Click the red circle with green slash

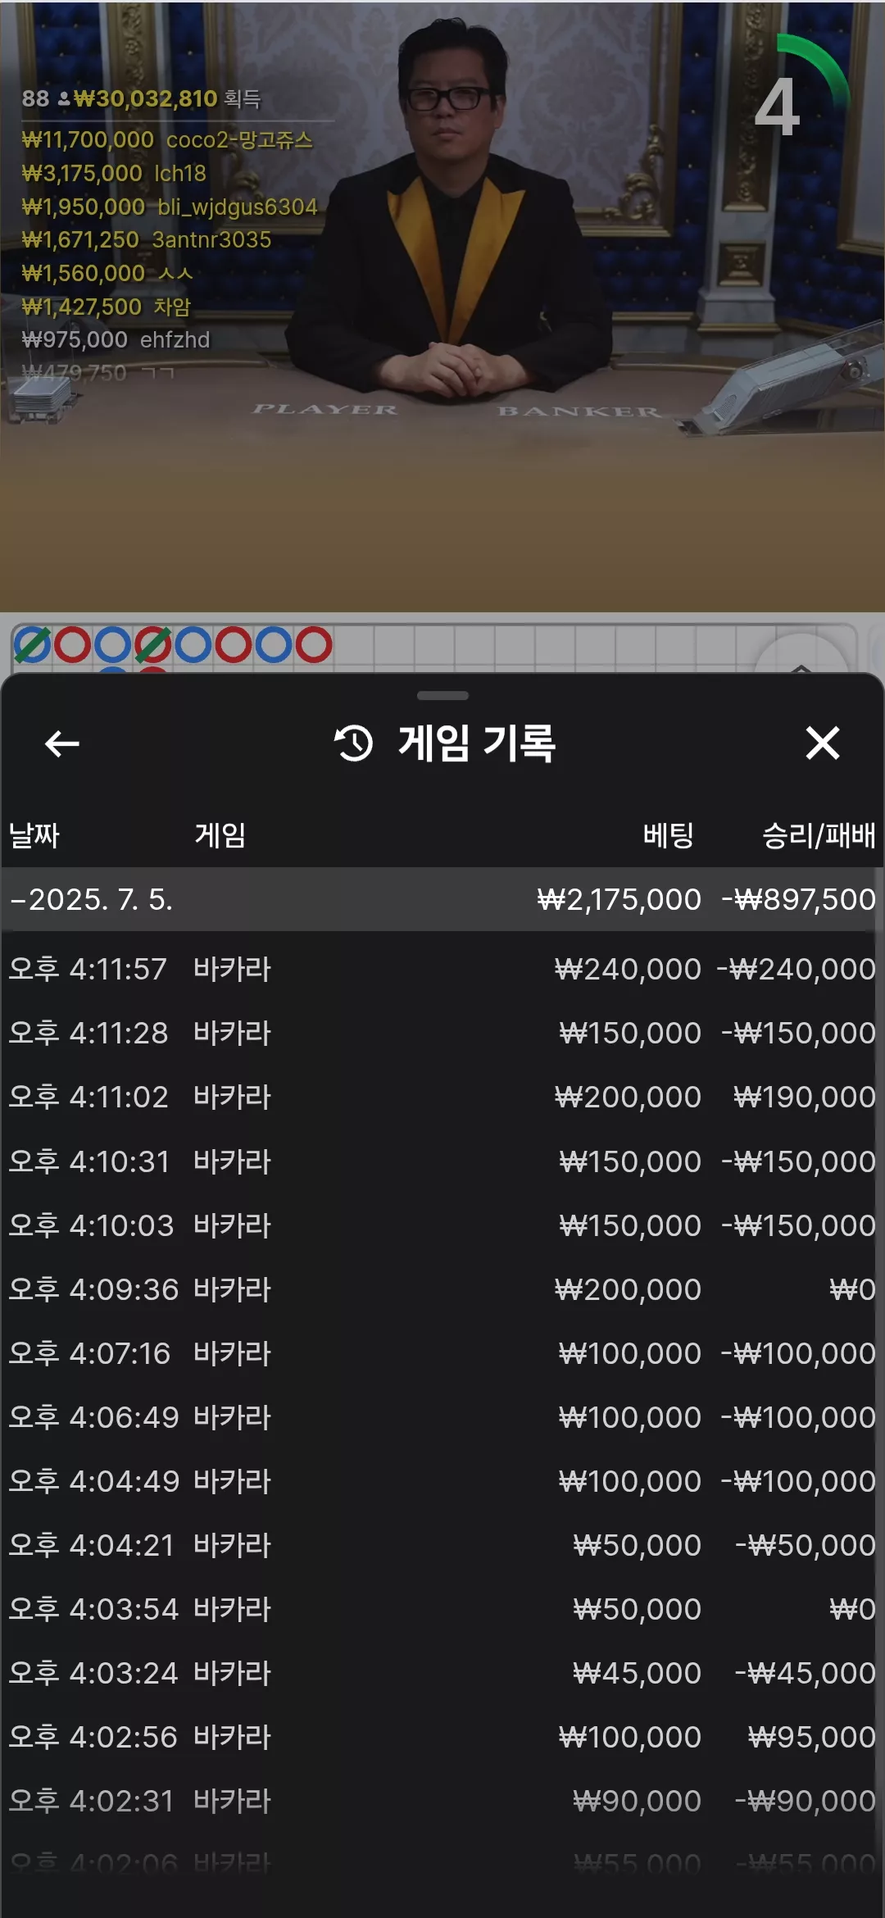point(153,645)
